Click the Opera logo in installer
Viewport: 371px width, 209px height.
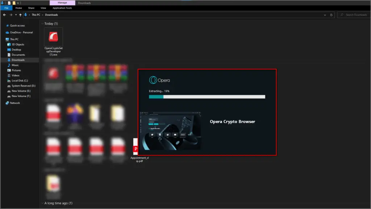[x=159, y=80]
